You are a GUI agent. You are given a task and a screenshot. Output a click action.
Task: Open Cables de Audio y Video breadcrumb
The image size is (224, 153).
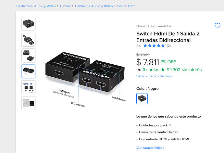[94, 6]
